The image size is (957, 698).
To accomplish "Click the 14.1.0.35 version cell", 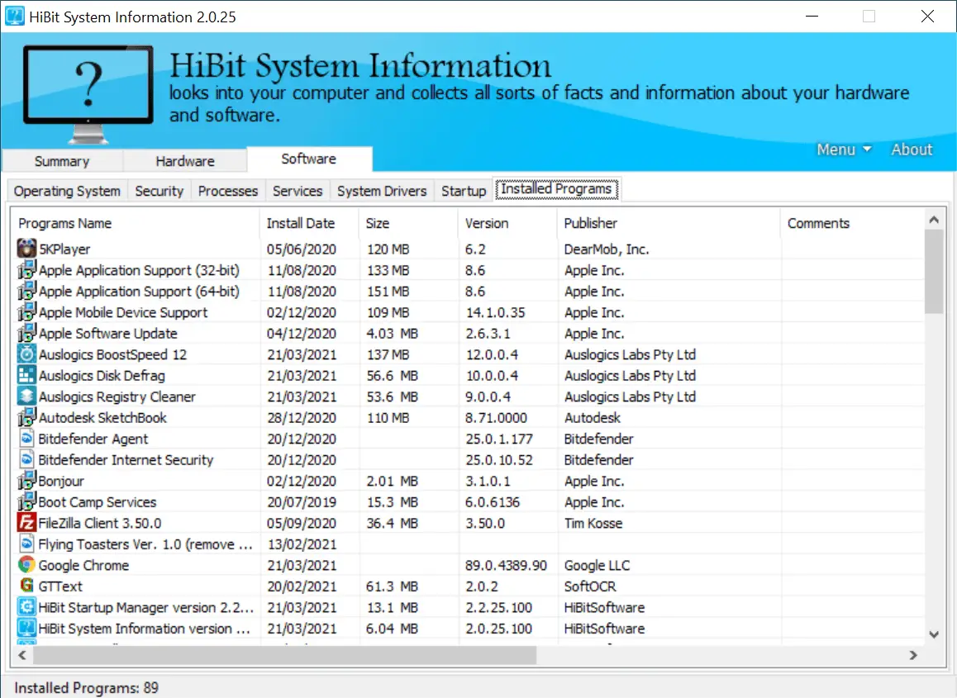I will 495,312.
